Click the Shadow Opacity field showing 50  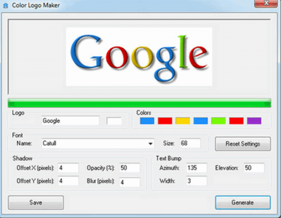pos(130,168)
